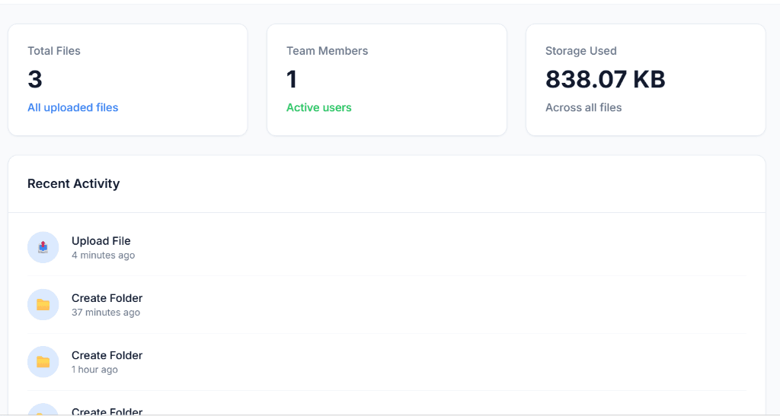Open Create Folder entry from 37 minutes ago
780x416 pixels.
(107, 298)
